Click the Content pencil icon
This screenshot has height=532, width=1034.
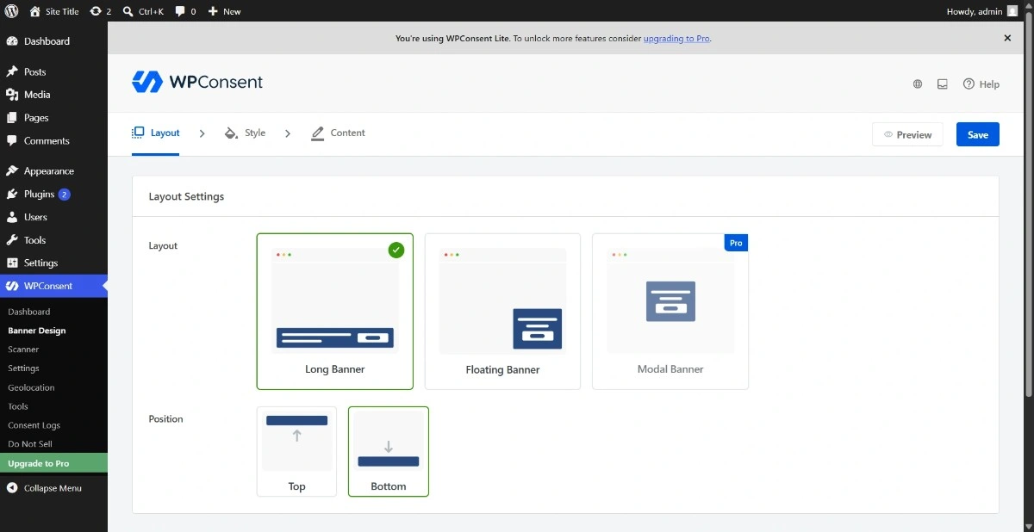click(317, 133)
